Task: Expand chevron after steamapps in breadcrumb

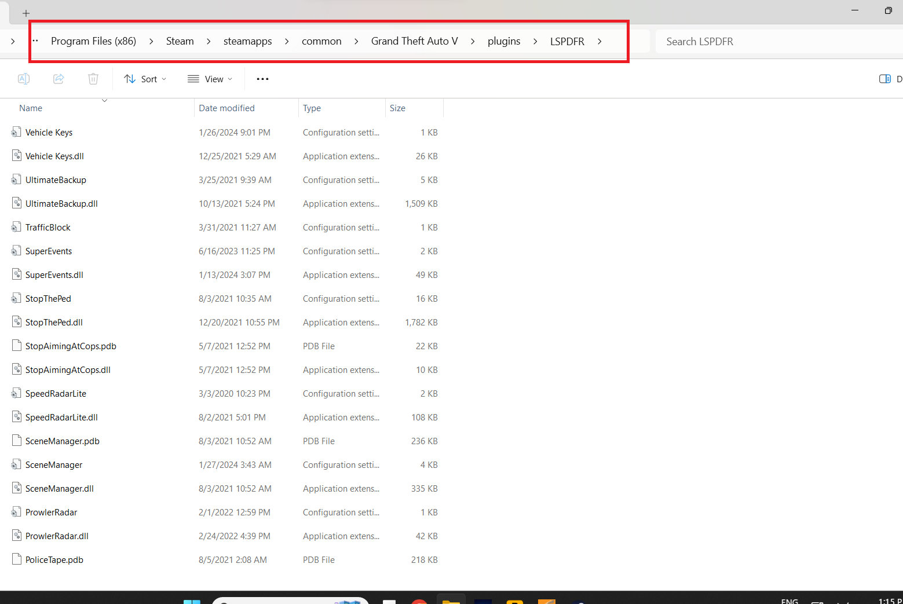Action: pyautogui.click(x=287, y=41)
